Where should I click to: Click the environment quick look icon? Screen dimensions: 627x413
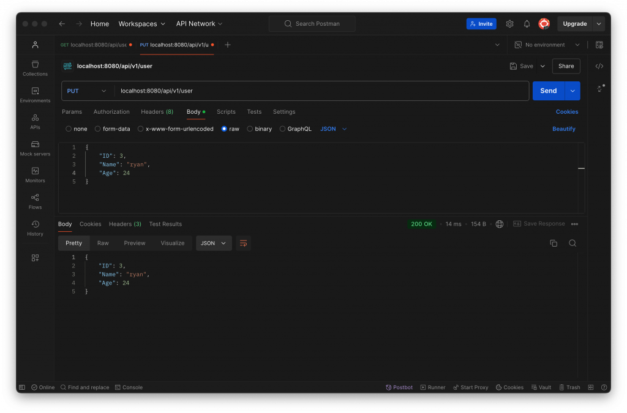coord(599,45)
